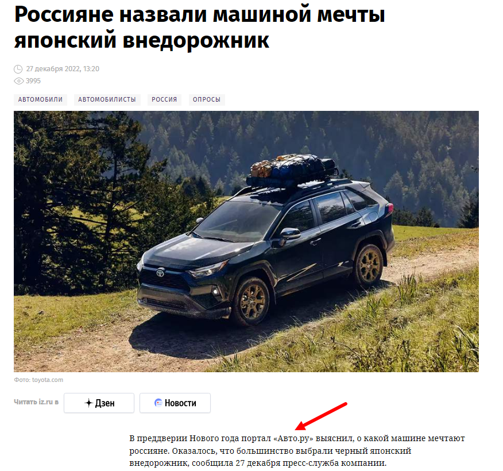Click the Toyota RAV4 article photo

(x=246, y=241)
